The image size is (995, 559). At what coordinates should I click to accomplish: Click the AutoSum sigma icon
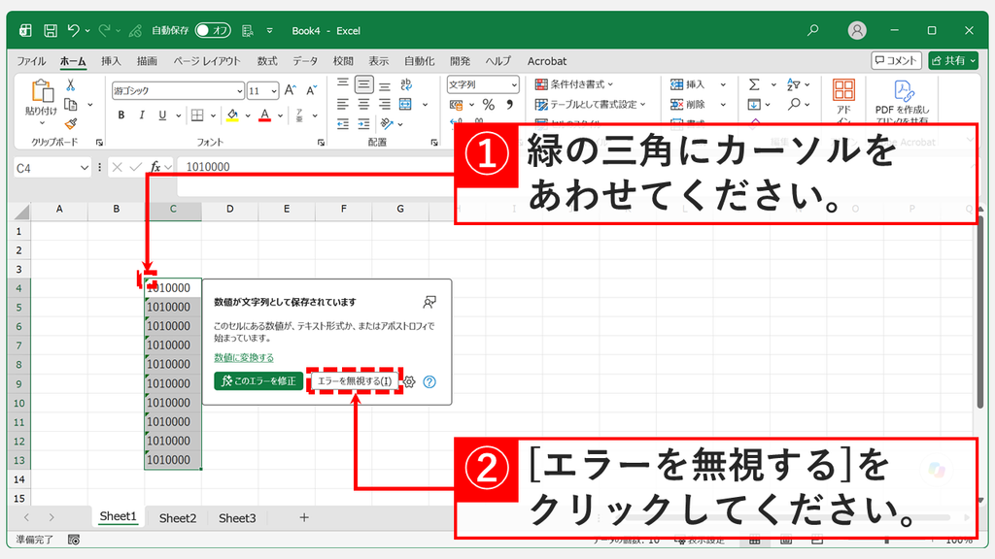coord(754,84)
